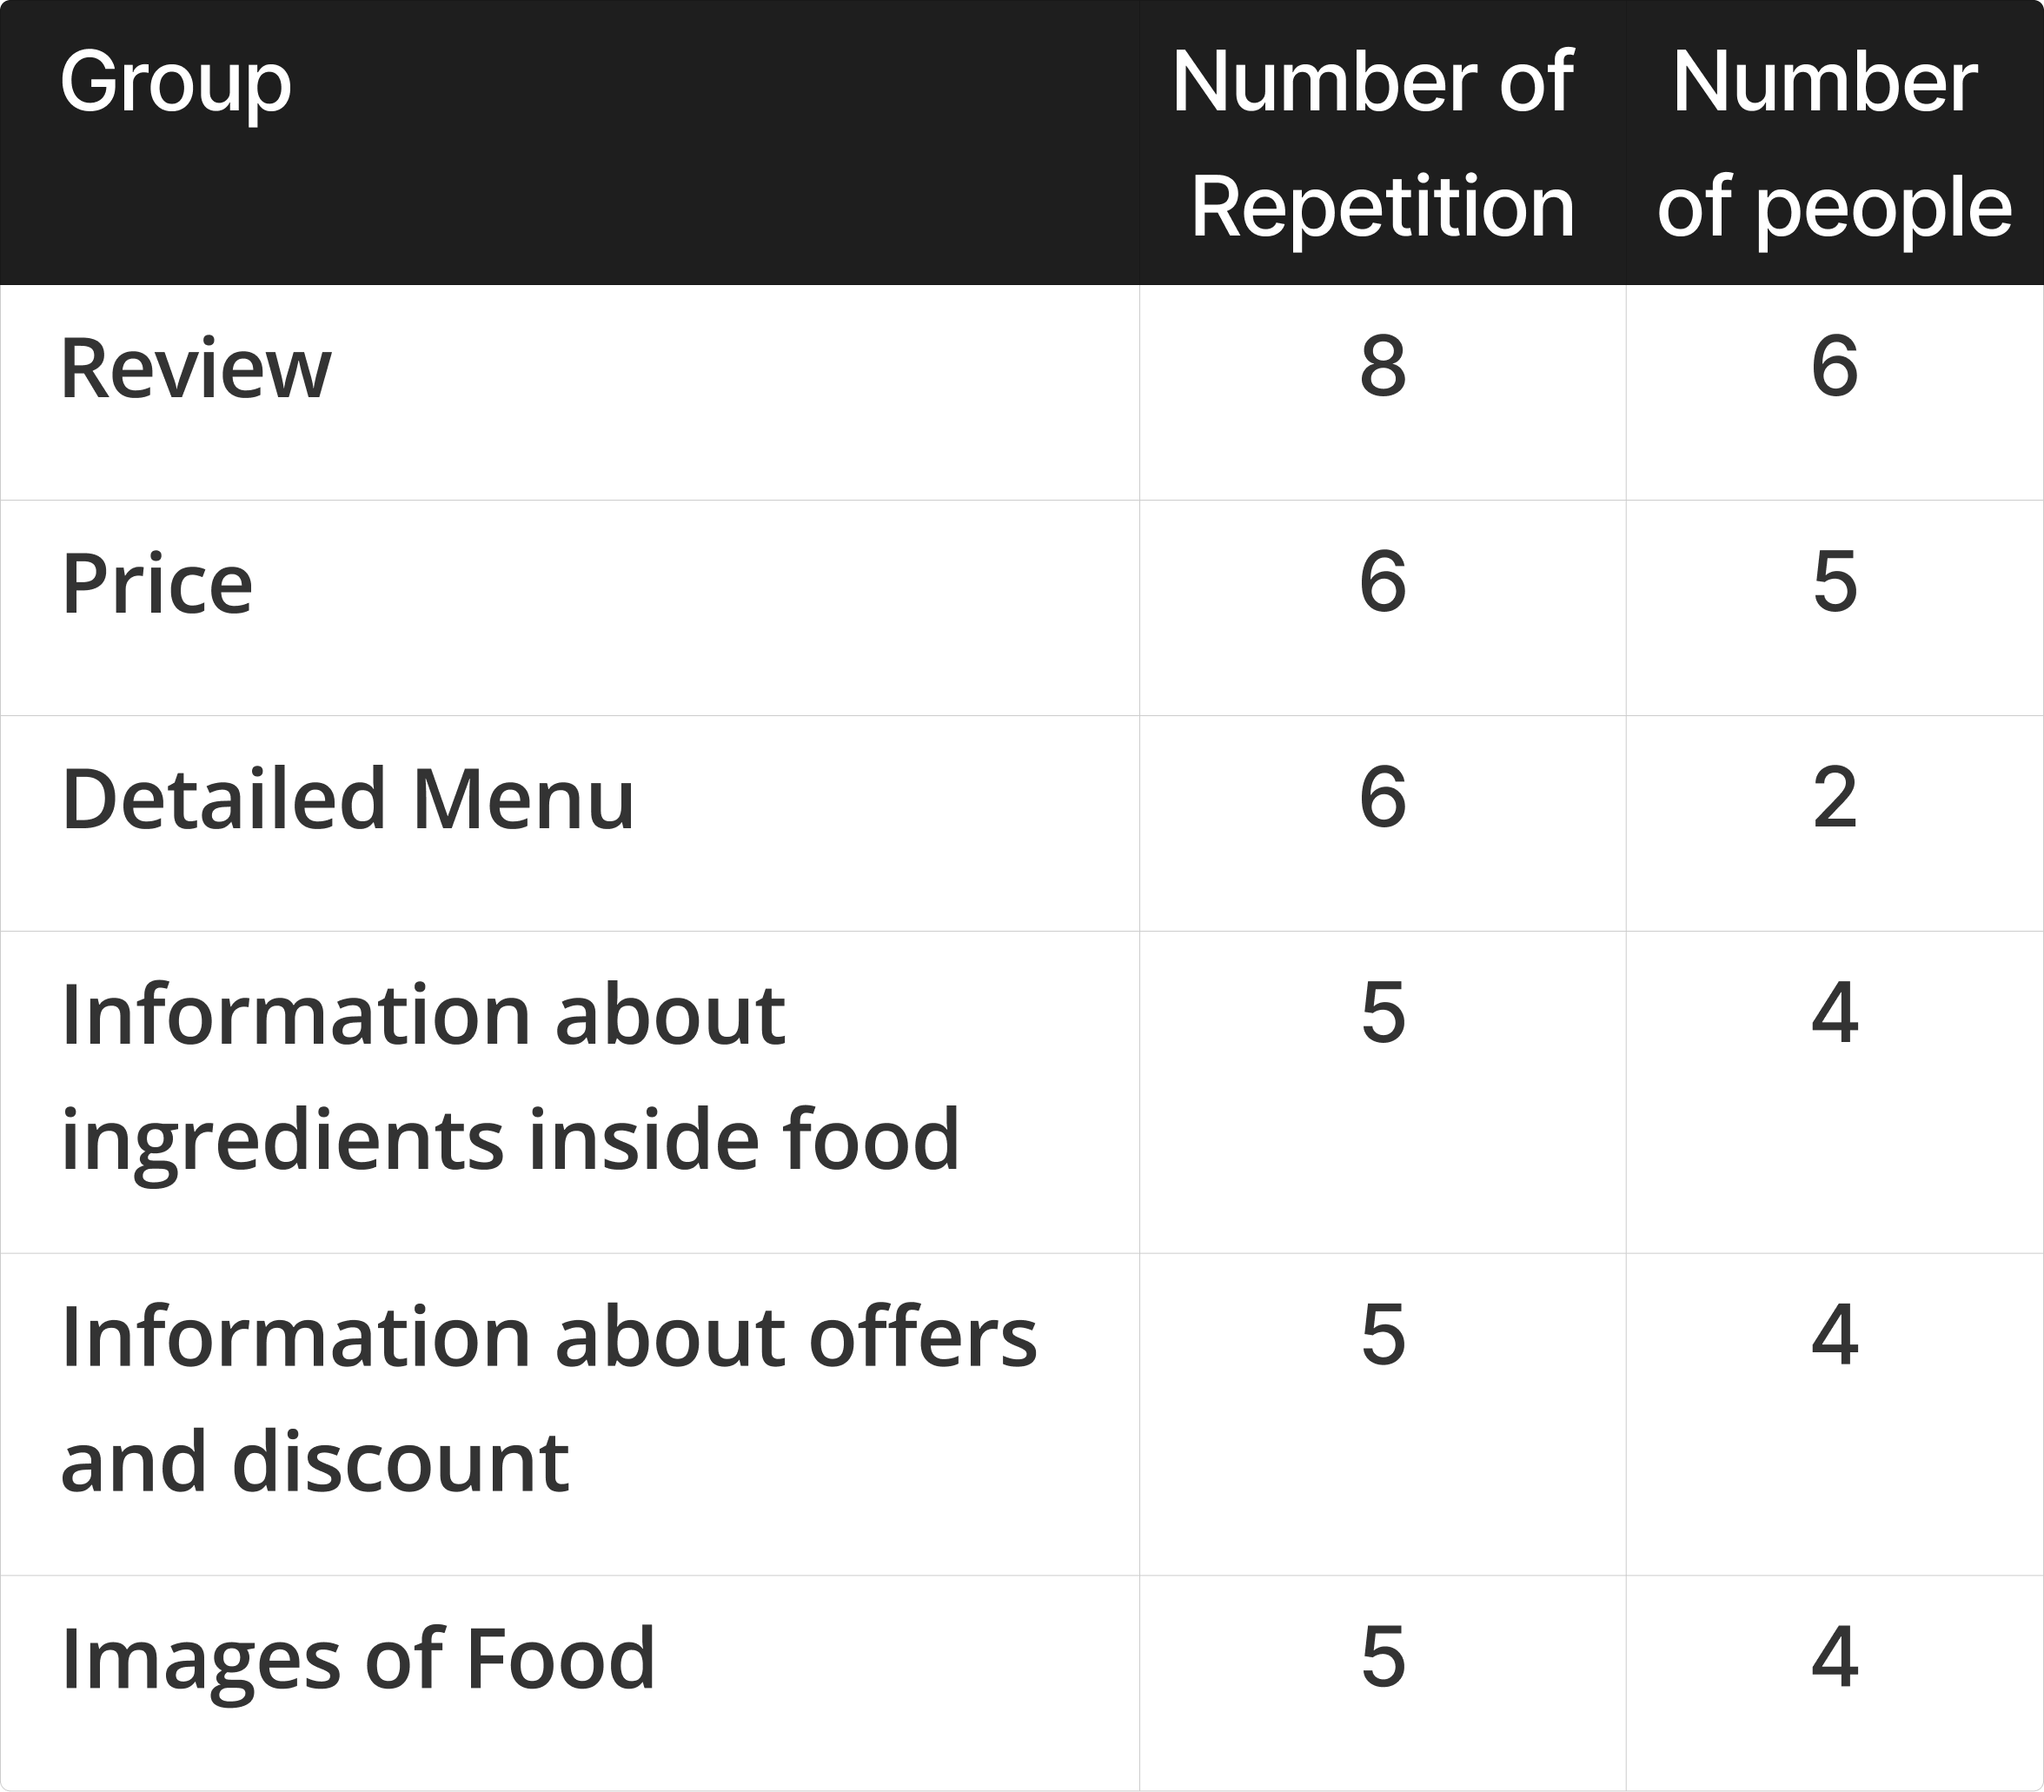This screenshot has height=1792, width=2044.
Task: Click repetition value 5 for Images of Food
Action: tap(1383, 1657)
